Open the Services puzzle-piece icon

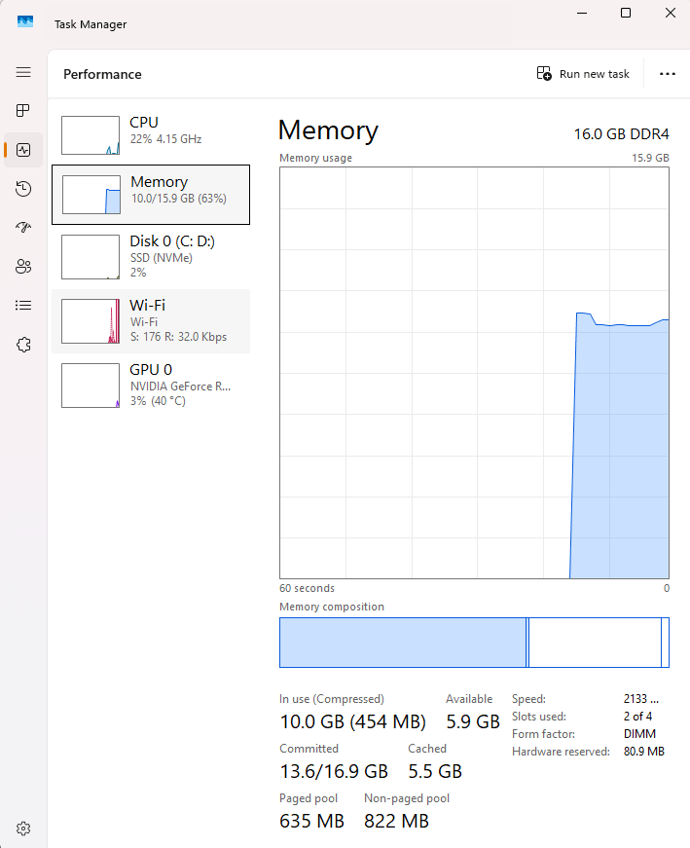click(23, 345)
